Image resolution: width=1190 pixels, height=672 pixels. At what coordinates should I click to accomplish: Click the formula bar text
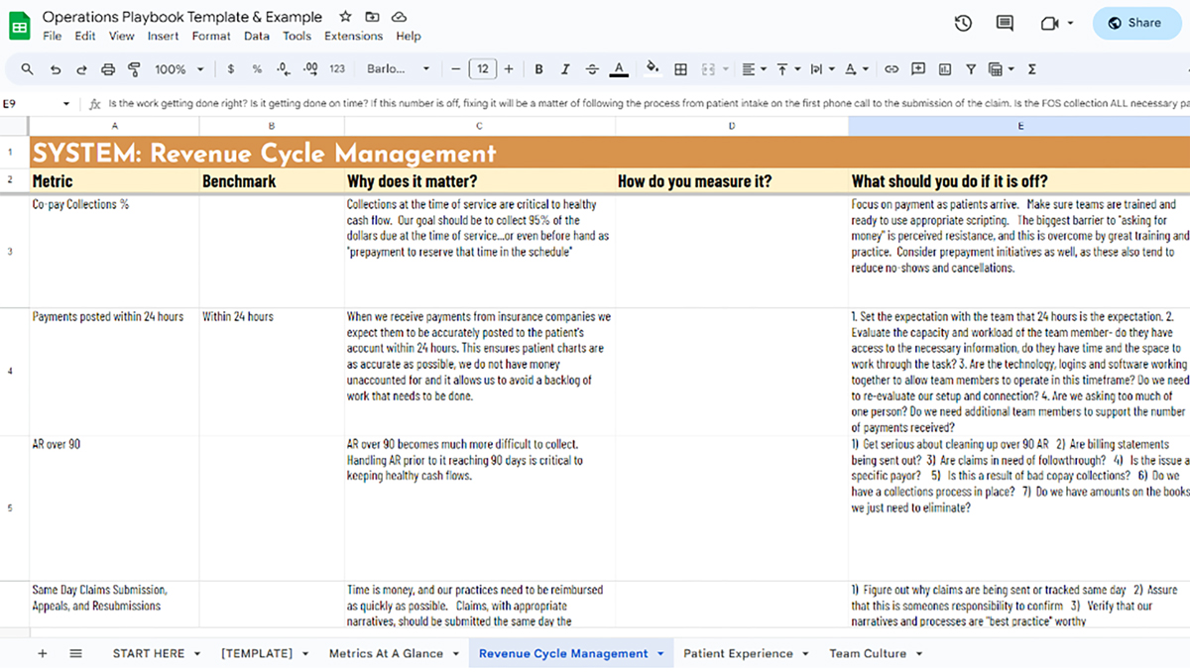pyautogui.click(x=648, y=103)
